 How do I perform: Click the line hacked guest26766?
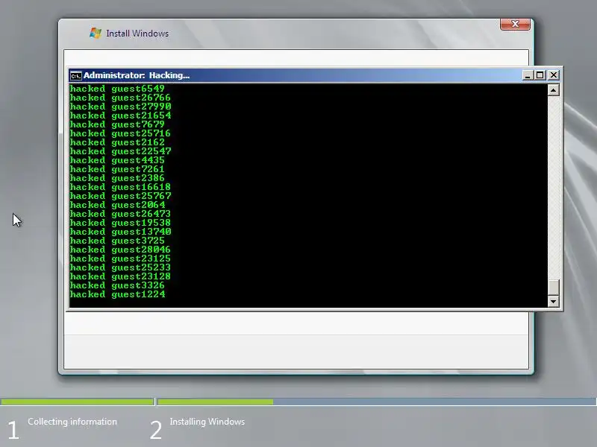(x=120, y=98)
